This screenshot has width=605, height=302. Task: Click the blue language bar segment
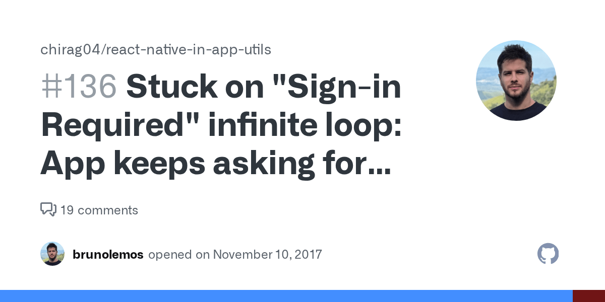tap(286, 296)
